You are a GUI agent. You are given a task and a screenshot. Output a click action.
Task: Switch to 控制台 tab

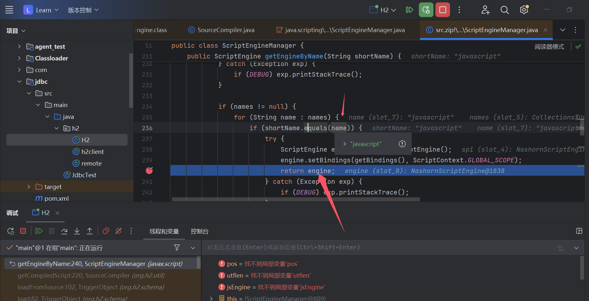[200, 231]
